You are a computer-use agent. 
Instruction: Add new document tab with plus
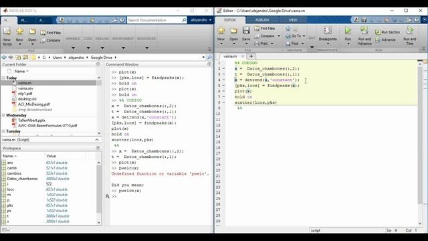pos(251,56)
